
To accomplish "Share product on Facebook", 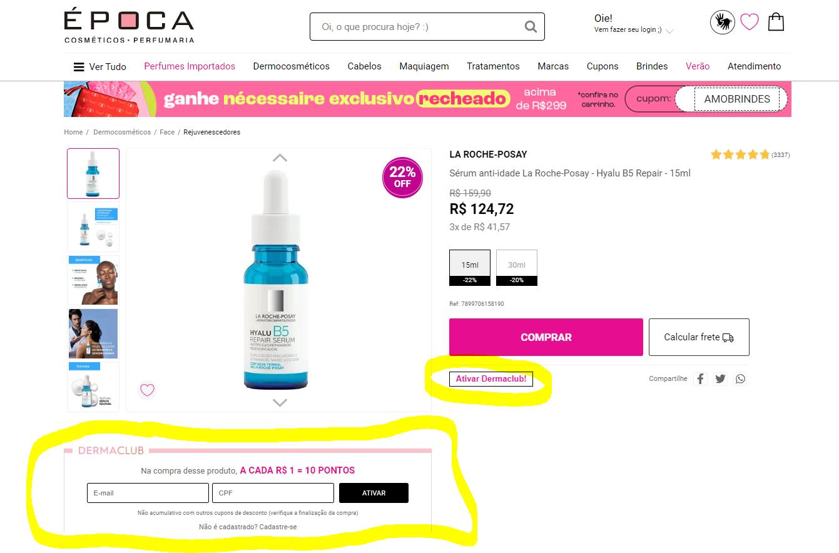I will 700,378.
